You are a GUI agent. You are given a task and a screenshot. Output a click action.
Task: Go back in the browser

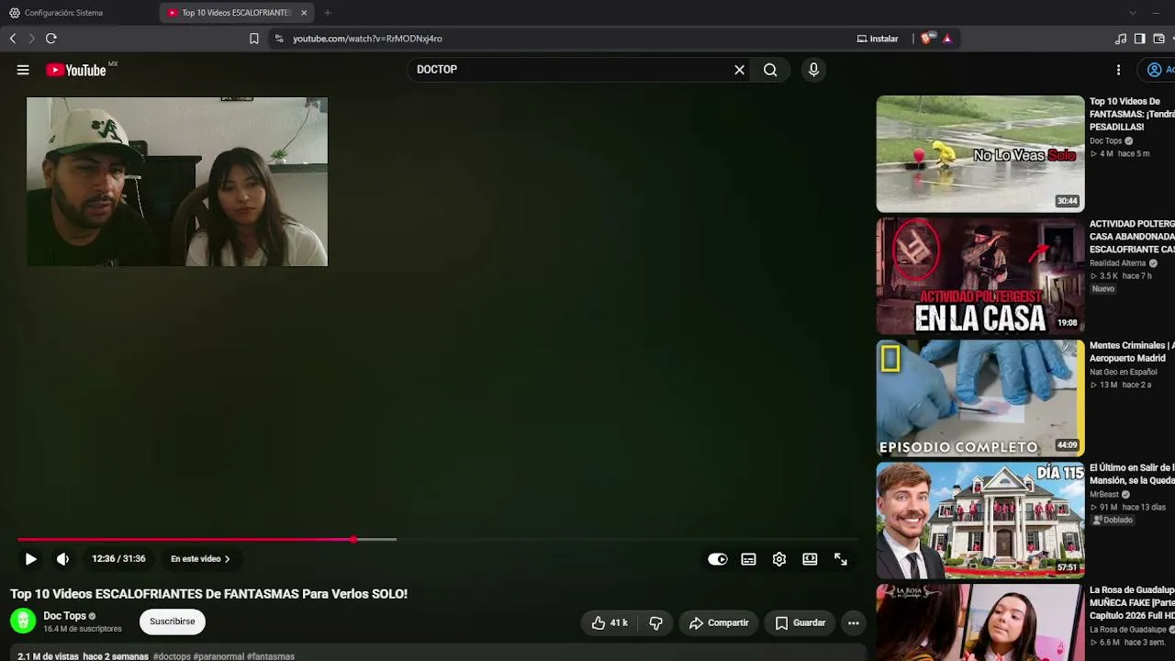click(13, 39)
